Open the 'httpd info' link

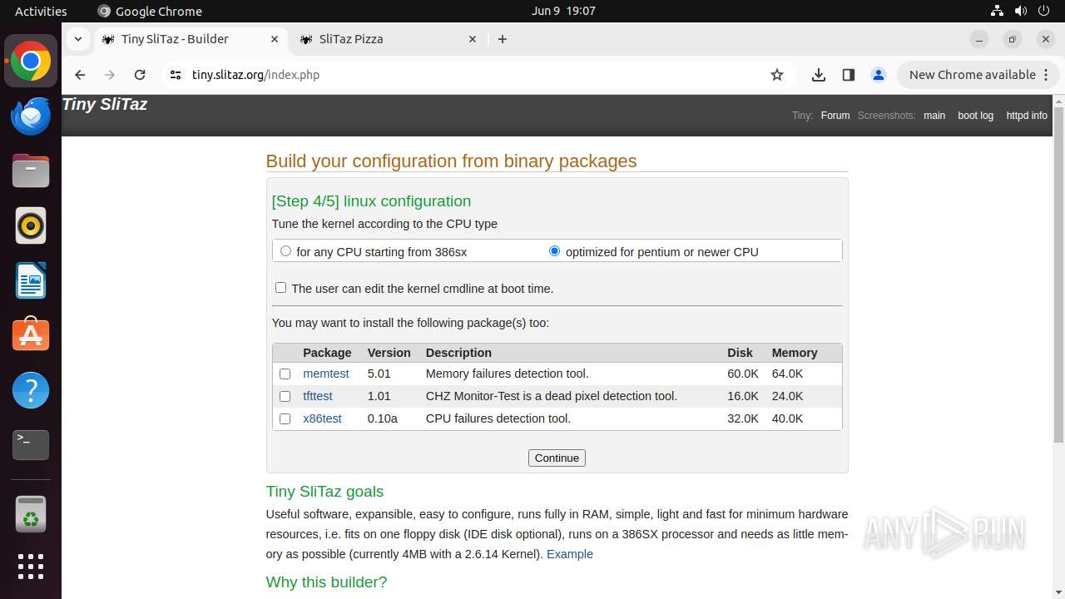click(1027, 116)
